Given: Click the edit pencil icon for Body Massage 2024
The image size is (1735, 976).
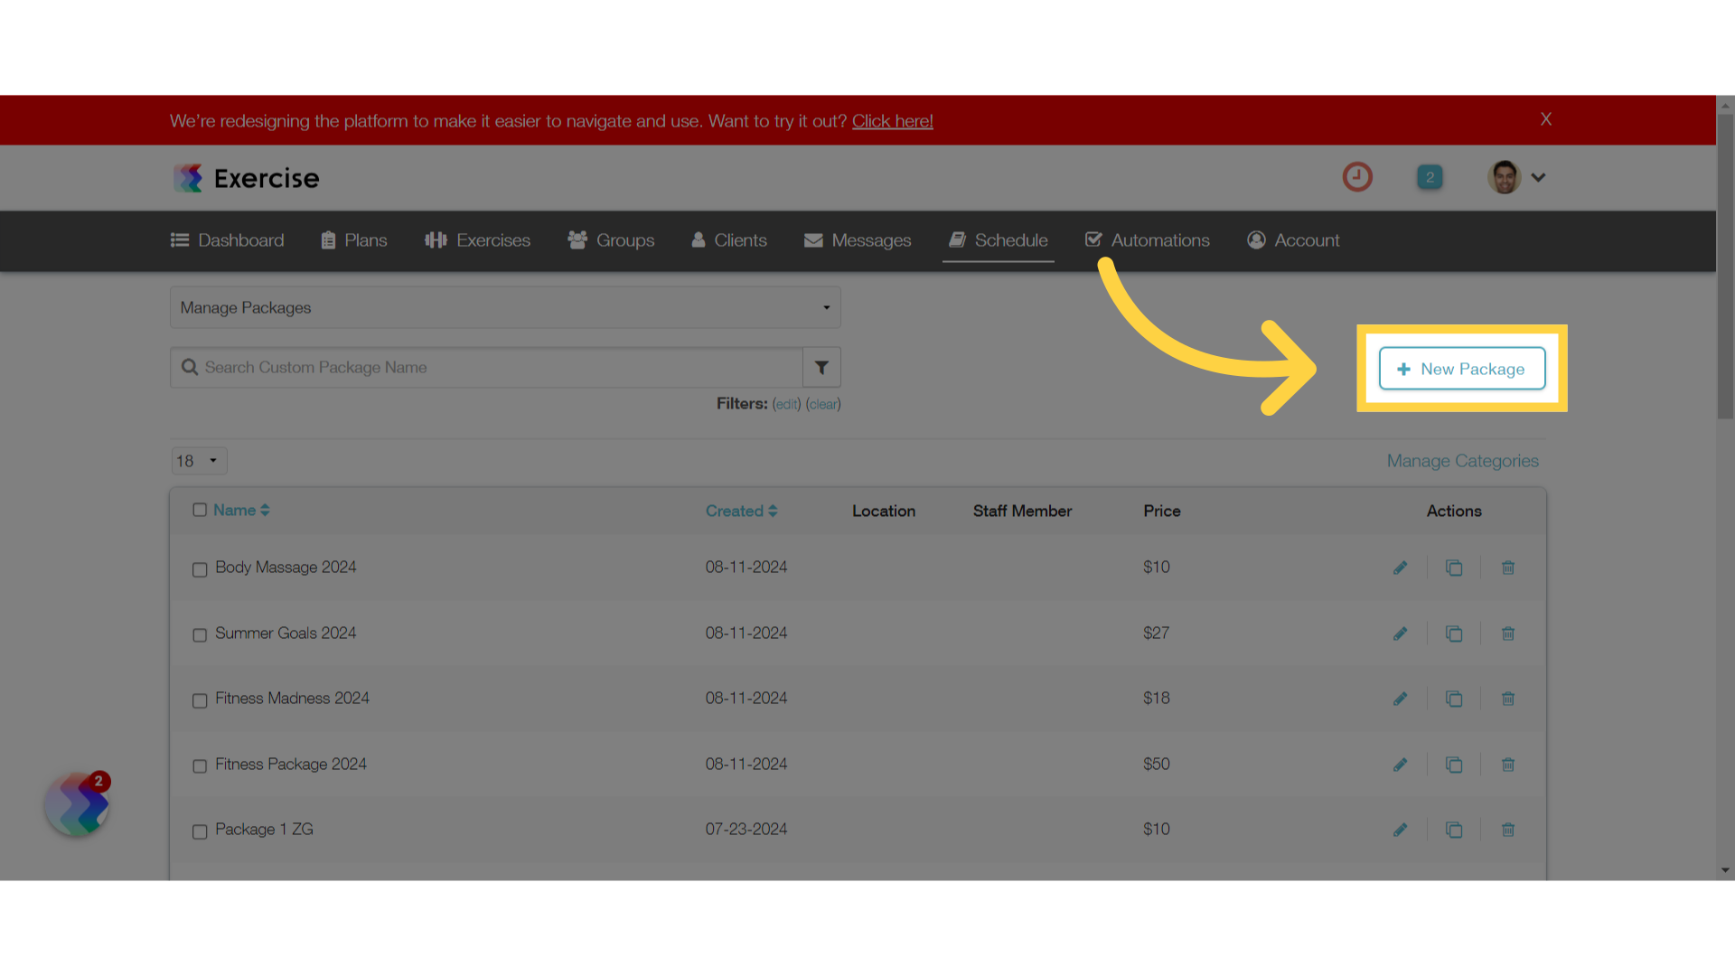Looking at the screenshot, I should [x=1400, y=568].
